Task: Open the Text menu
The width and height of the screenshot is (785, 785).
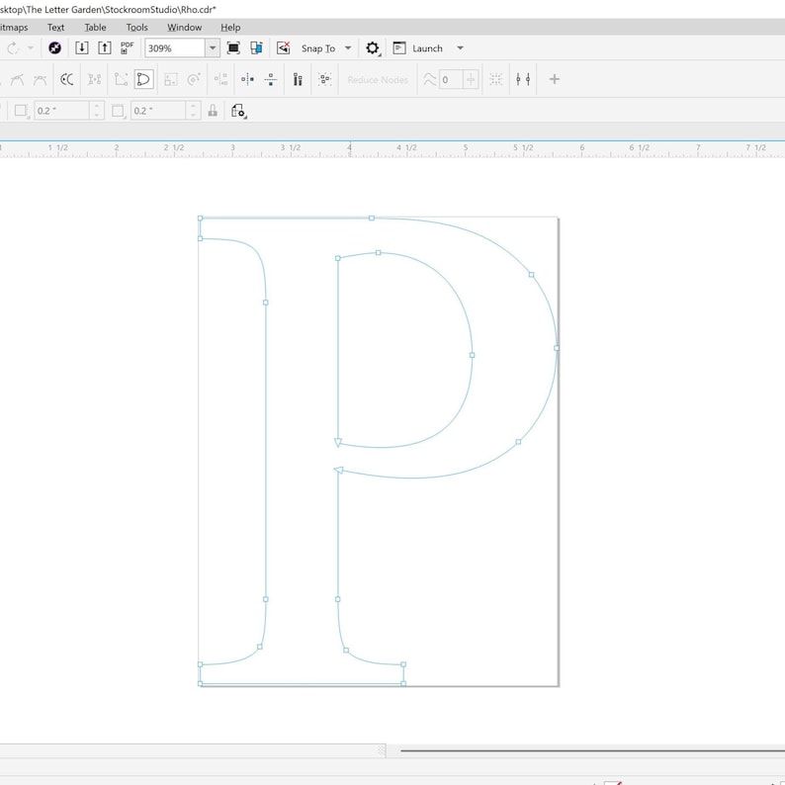Action: tap(55, 27)
